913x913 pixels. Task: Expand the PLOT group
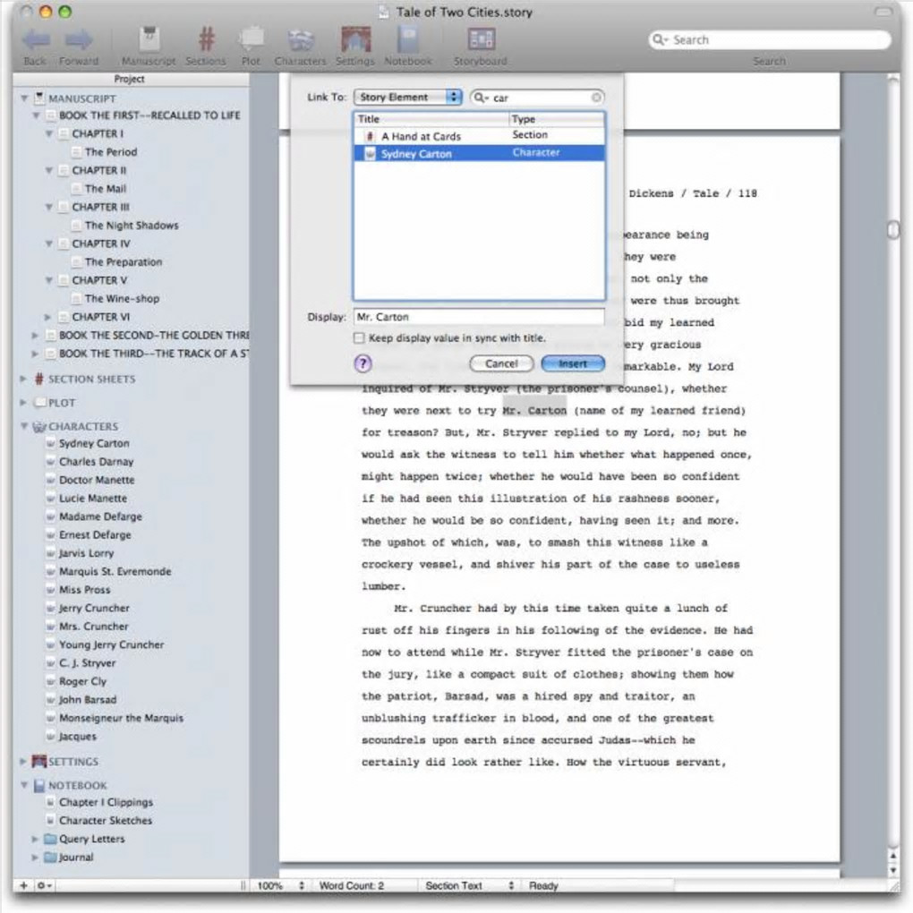(23, 403)
